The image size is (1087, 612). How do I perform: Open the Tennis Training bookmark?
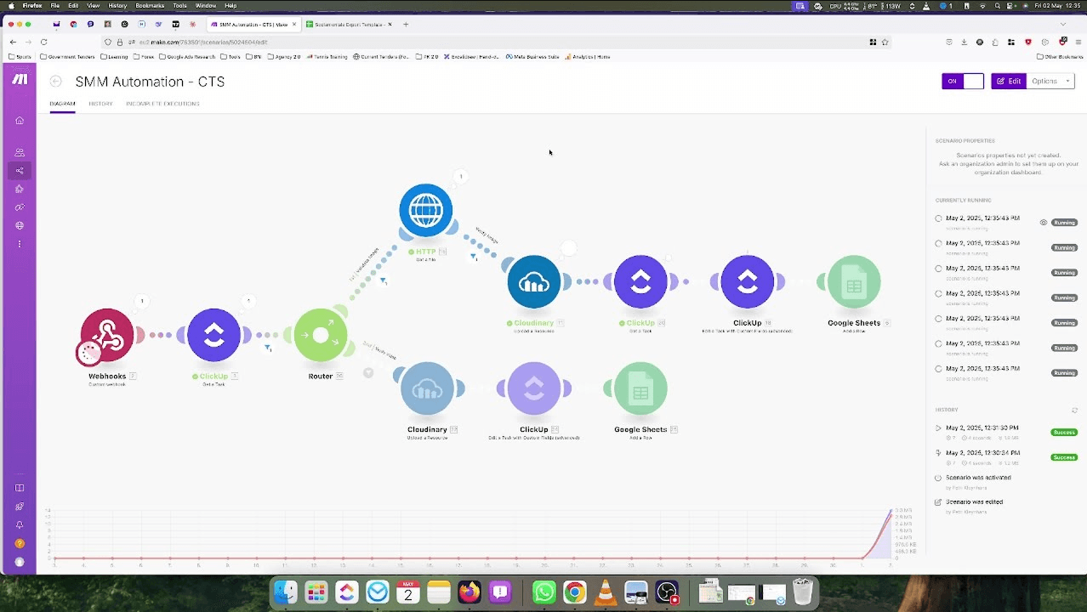coord(327,57)
